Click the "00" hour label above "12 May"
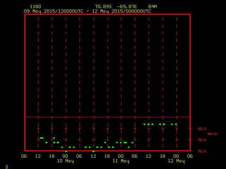The image size is (226, 169). click(176, 156)
